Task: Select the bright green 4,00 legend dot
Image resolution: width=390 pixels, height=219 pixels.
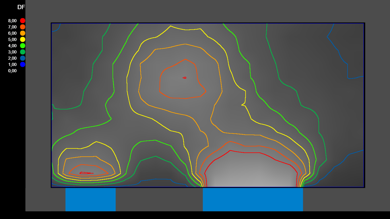Action: coord(22,46)
